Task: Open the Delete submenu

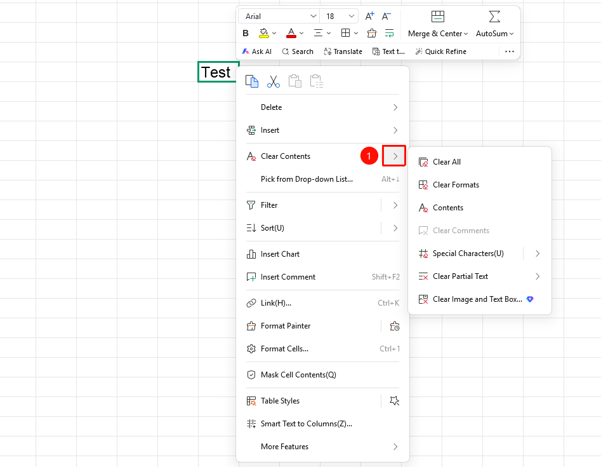Action: coord(323,107)
